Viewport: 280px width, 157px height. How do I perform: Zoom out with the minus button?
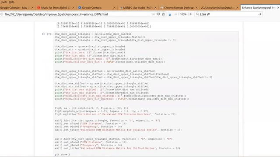(x=176, y=14)
